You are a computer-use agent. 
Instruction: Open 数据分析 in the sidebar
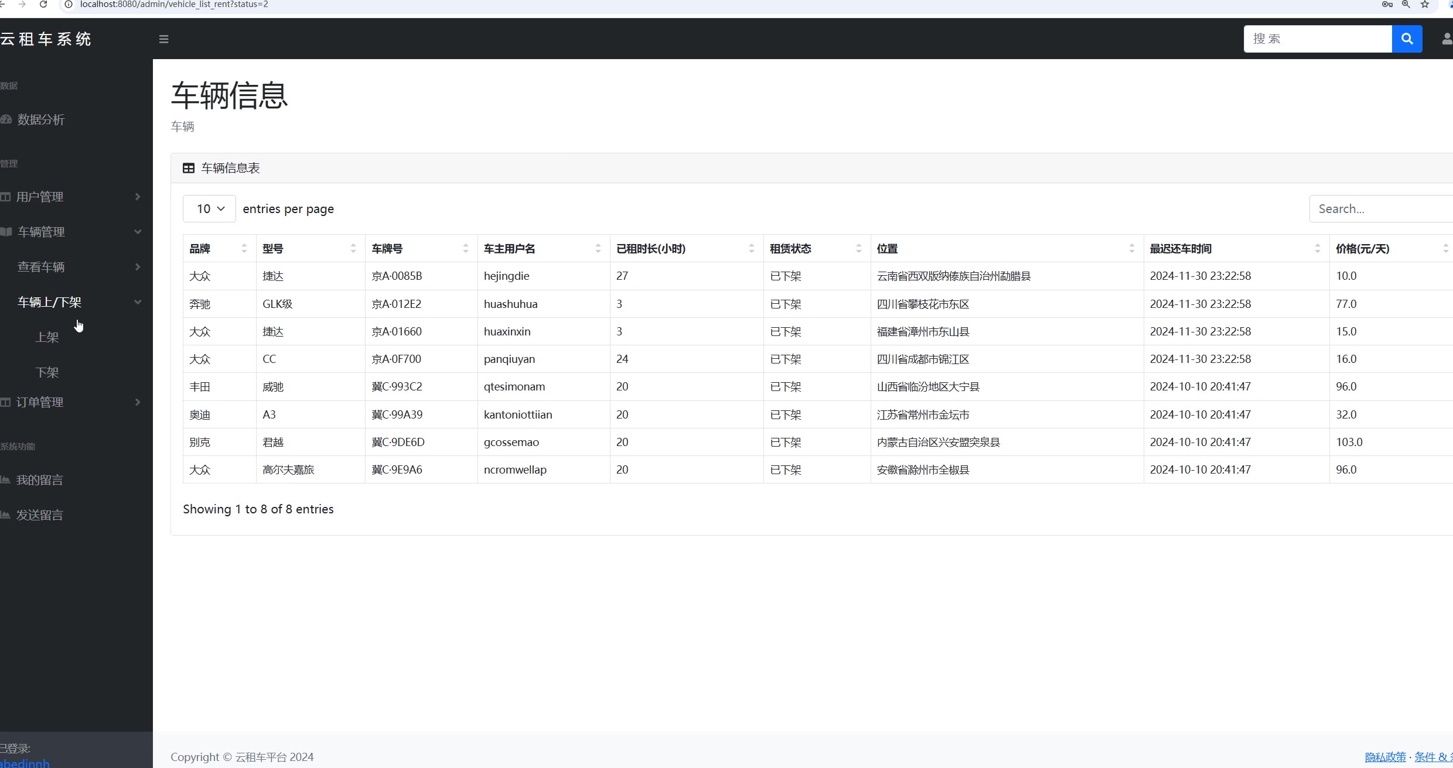tap(40, 119)
